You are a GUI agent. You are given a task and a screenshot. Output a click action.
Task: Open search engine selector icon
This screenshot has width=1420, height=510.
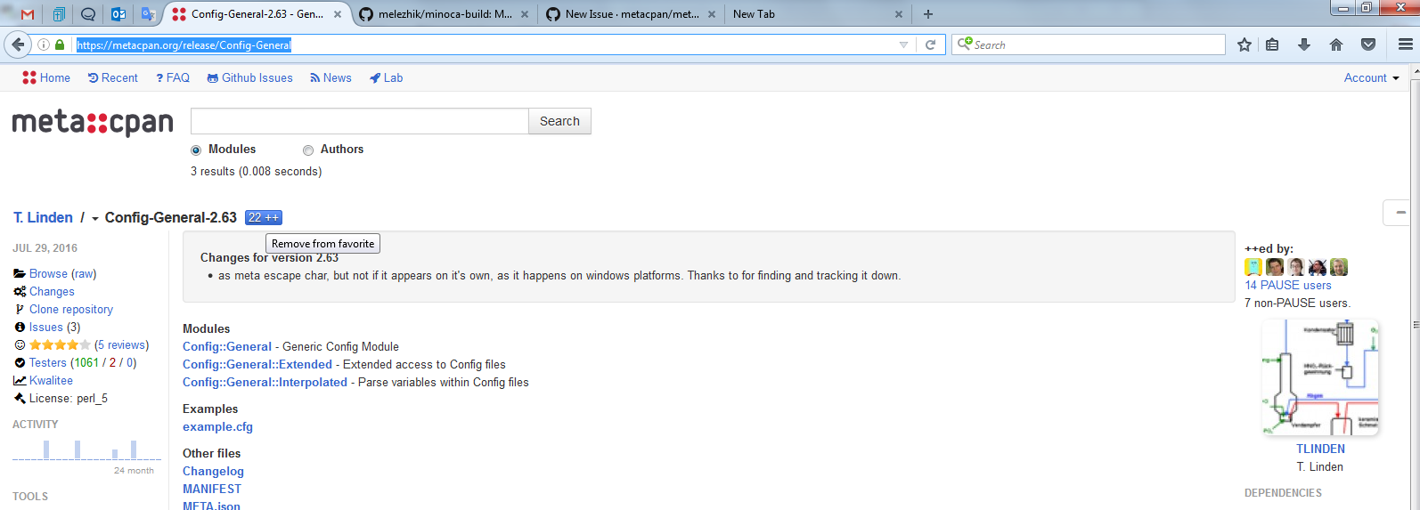[x=964, y=44]
